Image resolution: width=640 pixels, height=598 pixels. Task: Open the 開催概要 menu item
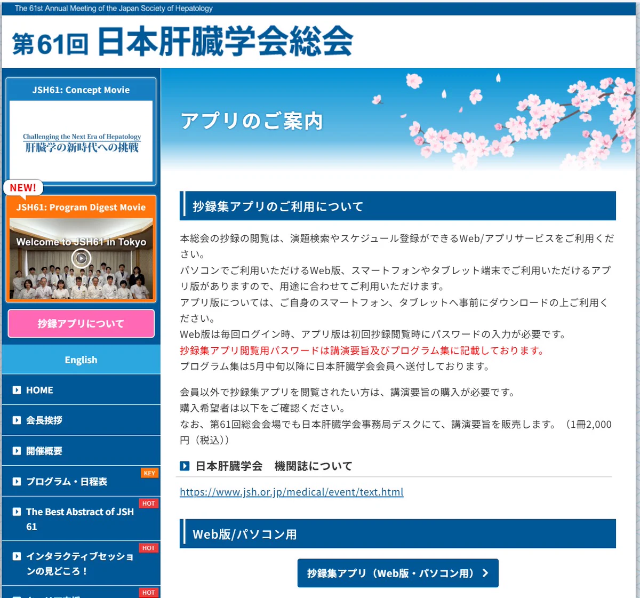click(x=81, y=451)
